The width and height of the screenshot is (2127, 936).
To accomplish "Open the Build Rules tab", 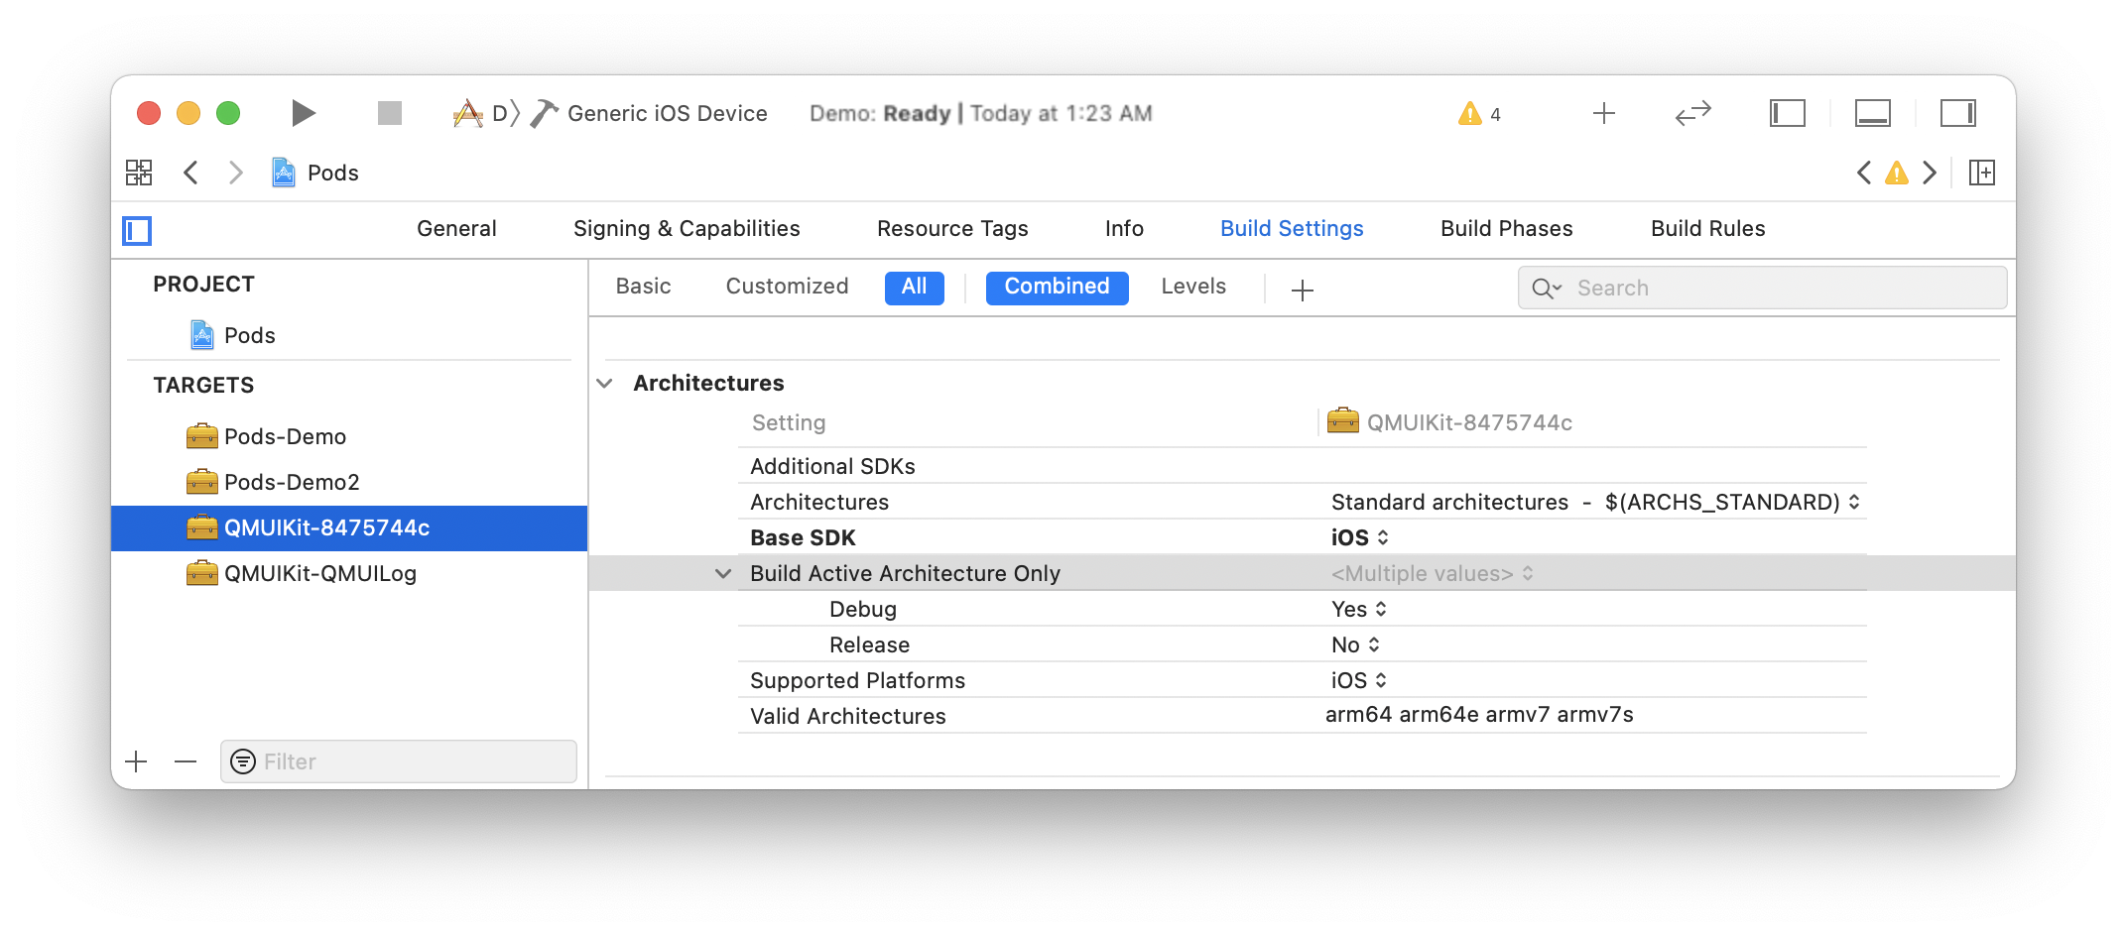I will tap(1707, 229).
